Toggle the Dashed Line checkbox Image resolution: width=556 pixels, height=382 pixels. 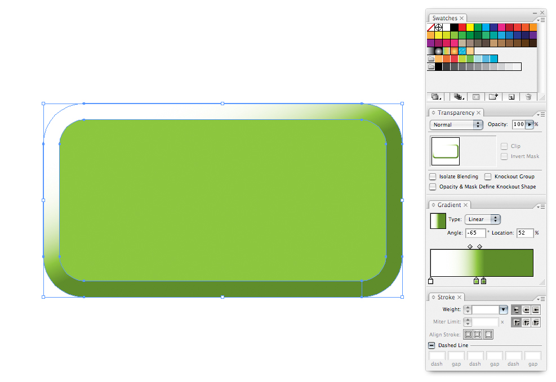pyautogui.click(x=432, y=345)
